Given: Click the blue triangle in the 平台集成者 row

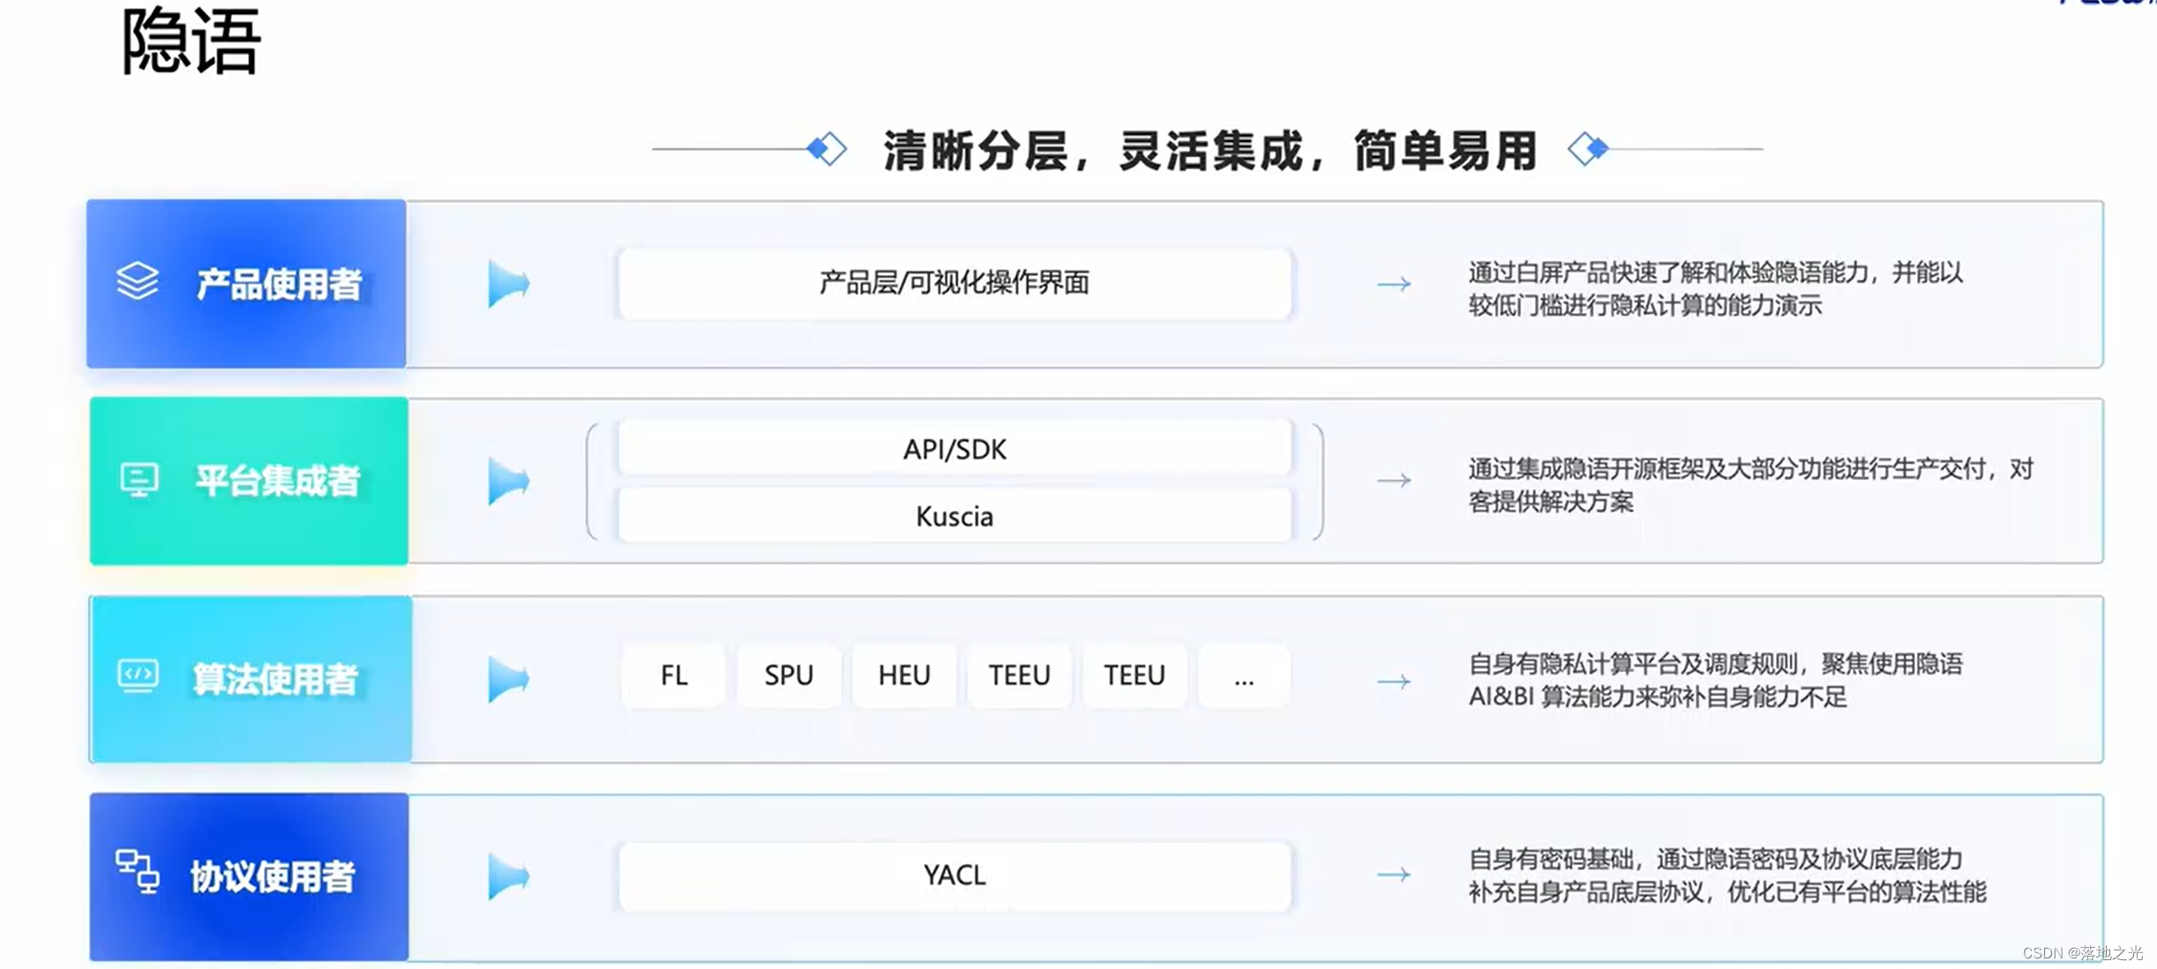Looking at the screenshot, I should [508, 481].
